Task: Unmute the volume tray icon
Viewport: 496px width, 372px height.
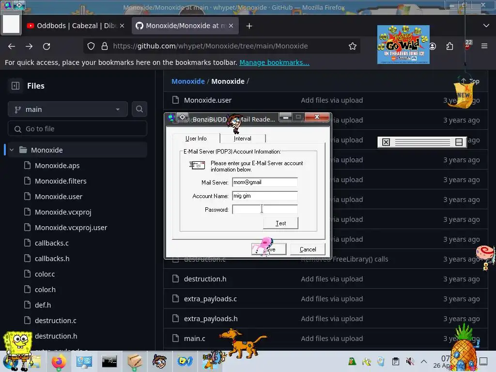Action: [410, 361]
